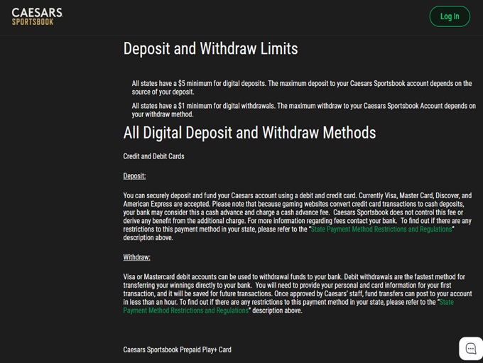Click Once approved by Caesars' staff sentence
This screenshot has width=483, height=363.
tap(313, 293)
